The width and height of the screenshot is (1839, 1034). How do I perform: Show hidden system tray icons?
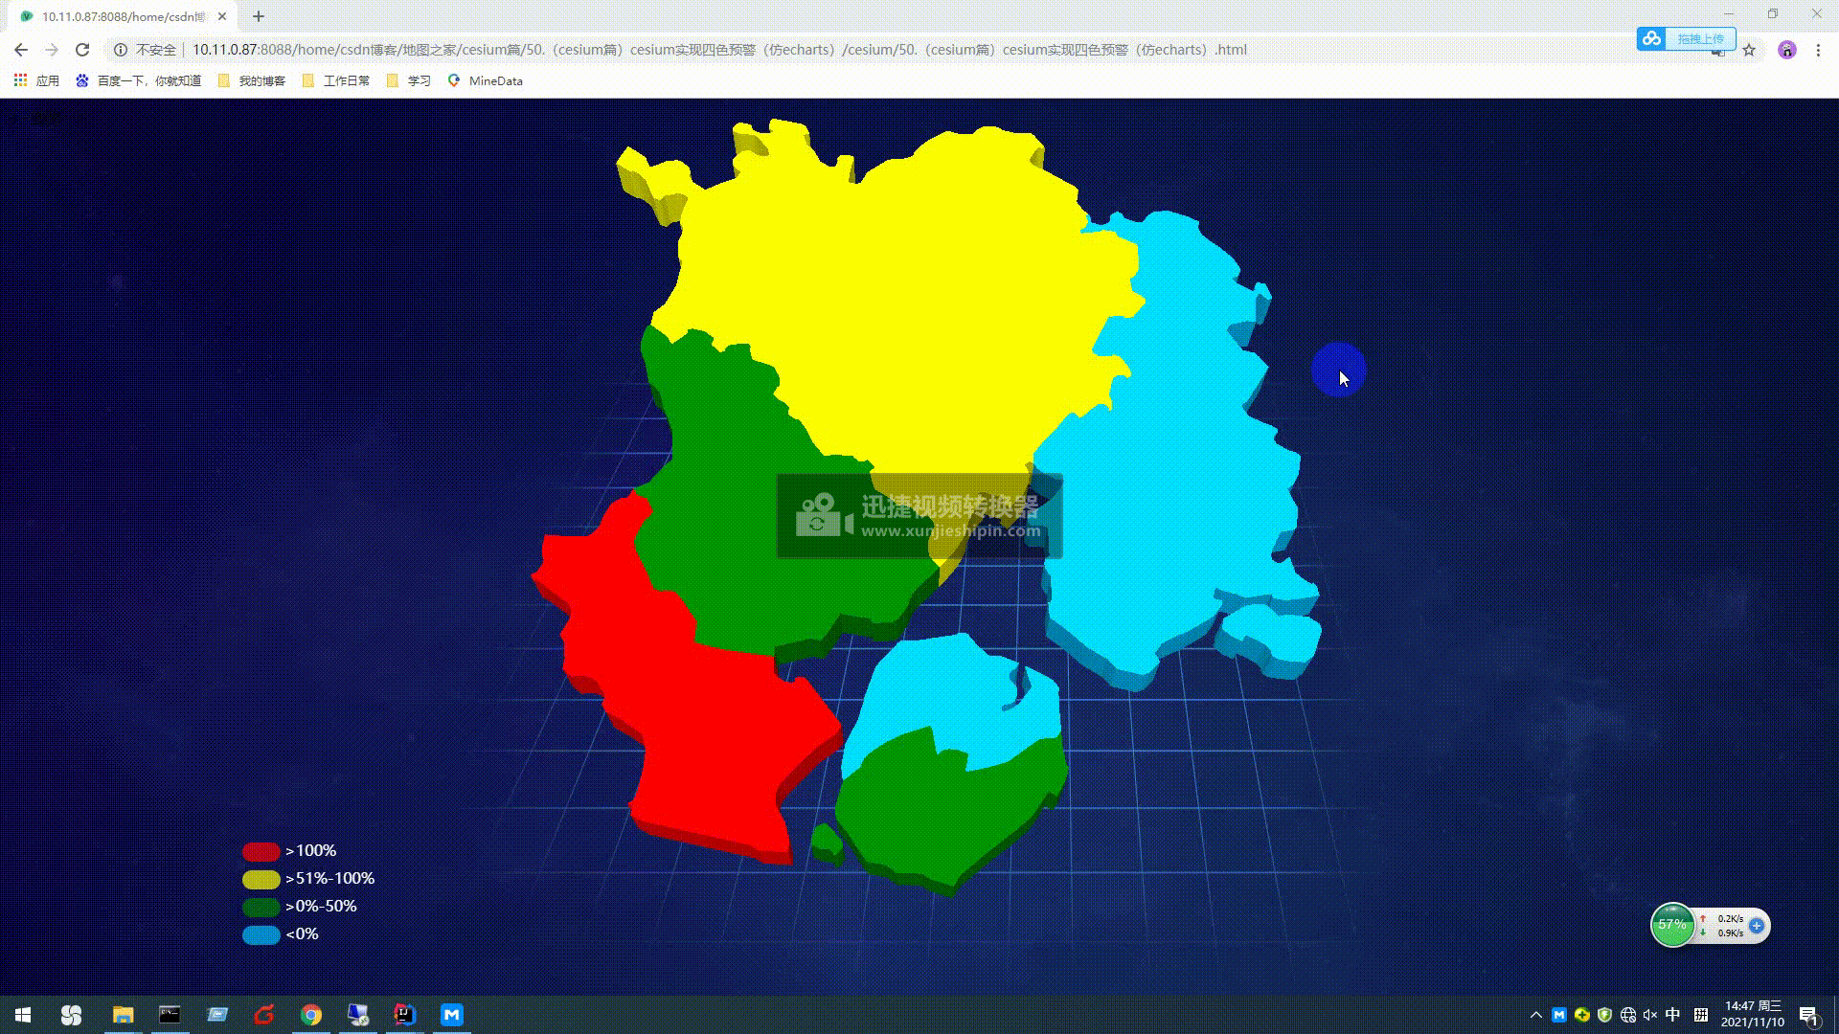(1535, 1015)
